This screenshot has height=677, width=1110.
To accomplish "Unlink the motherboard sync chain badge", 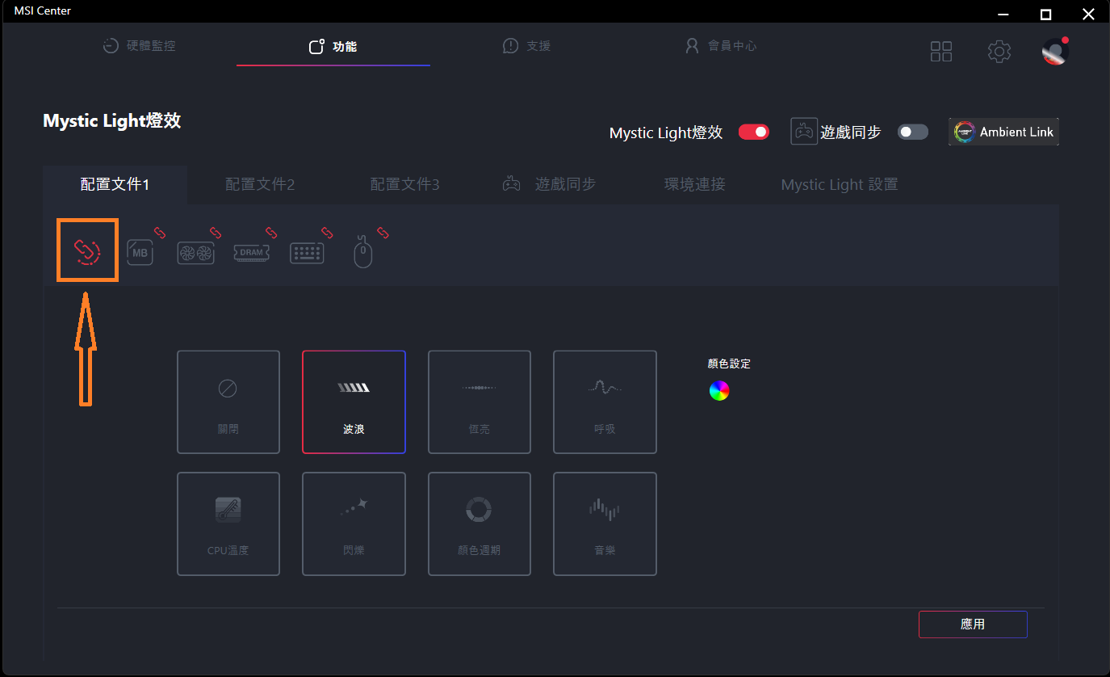I will click(x=160, y=233).
